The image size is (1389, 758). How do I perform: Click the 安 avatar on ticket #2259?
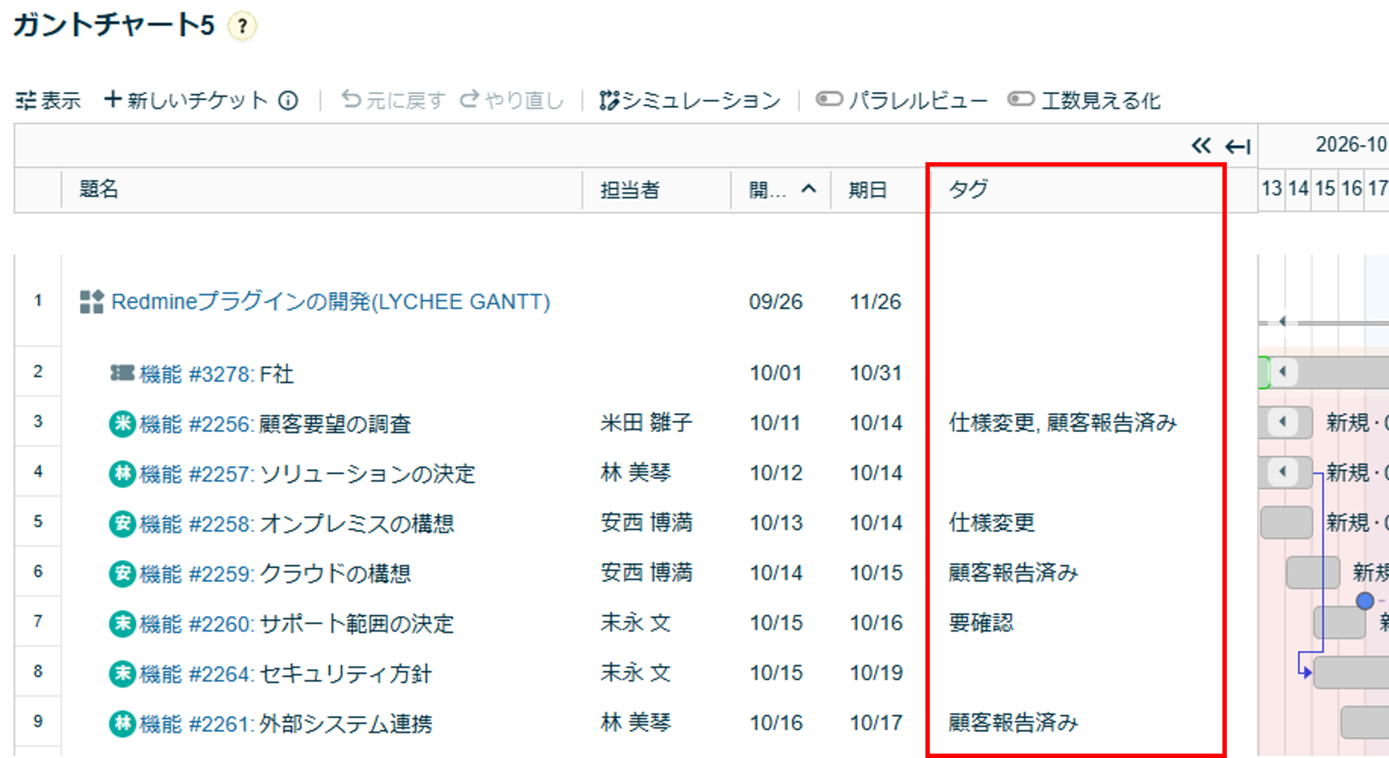(123, 573)
